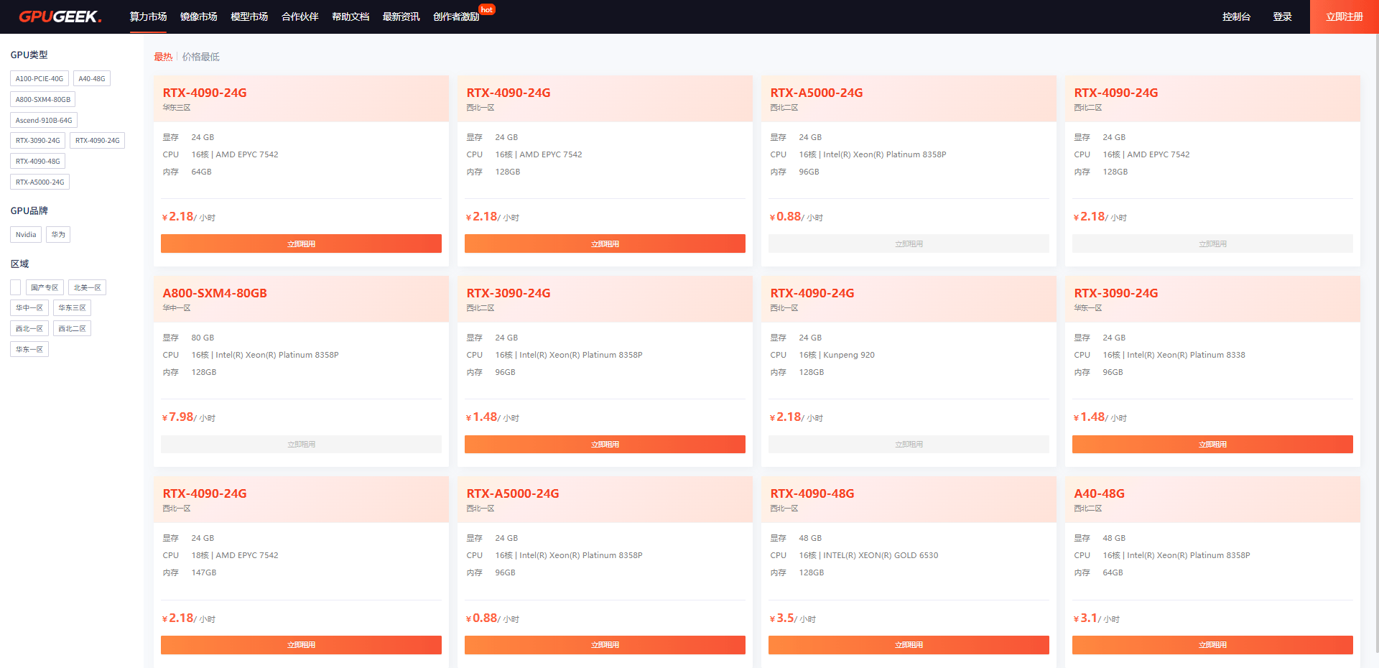Filter by the 华为 brand
Screen dimensions: 1379x668
(58, 235)
